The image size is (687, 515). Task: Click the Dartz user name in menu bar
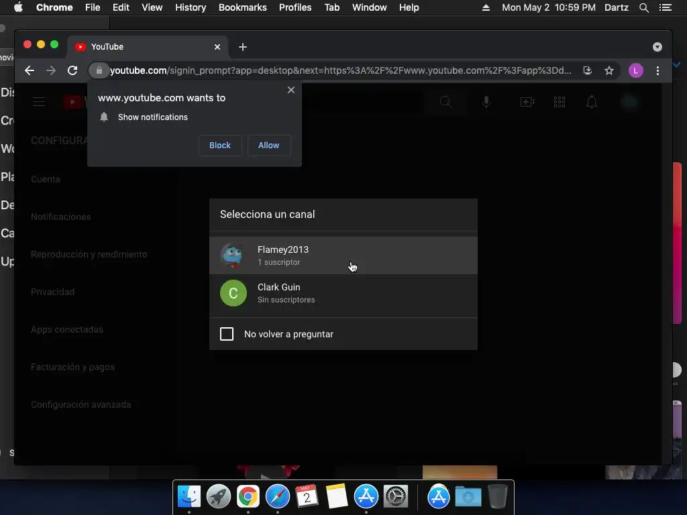pyautogui.click(x=617, y=7)
